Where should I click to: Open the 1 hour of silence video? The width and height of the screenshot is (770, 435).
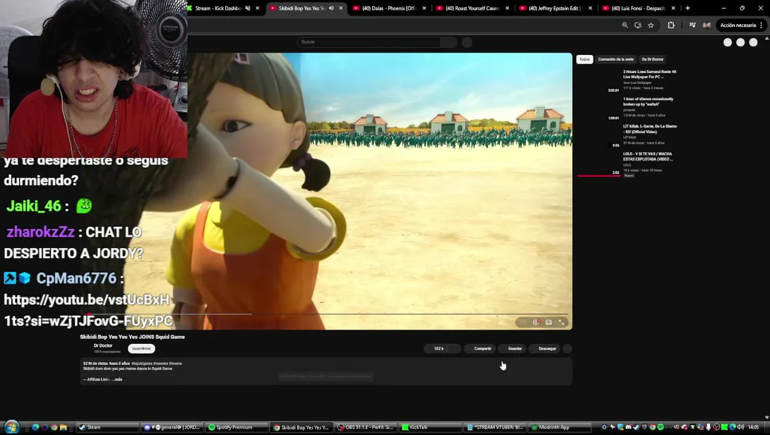pyautogui.click(x=648, y=101)
